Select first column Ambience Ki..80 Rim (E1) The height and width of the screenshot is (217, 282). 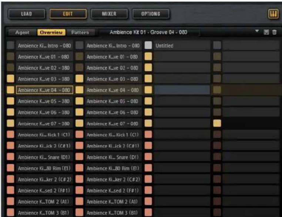[x=44, y=168]
